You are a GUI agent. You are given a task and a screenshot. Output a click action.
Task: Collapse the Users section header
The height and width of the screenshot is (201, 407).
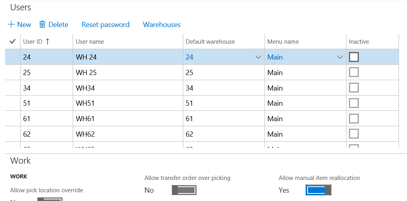click(21, 7)
